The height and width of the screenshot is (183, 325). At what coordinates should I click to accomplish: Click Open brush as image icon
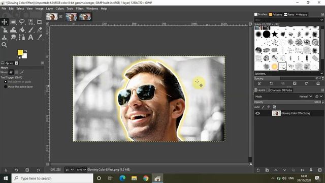point(318,83)
